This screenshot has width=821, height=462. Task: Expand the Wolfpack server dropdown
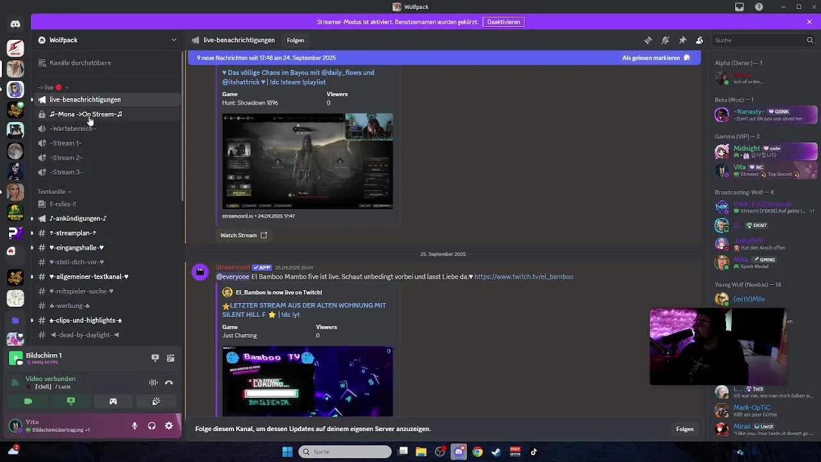pyautogui.click(x=174, y=40)
